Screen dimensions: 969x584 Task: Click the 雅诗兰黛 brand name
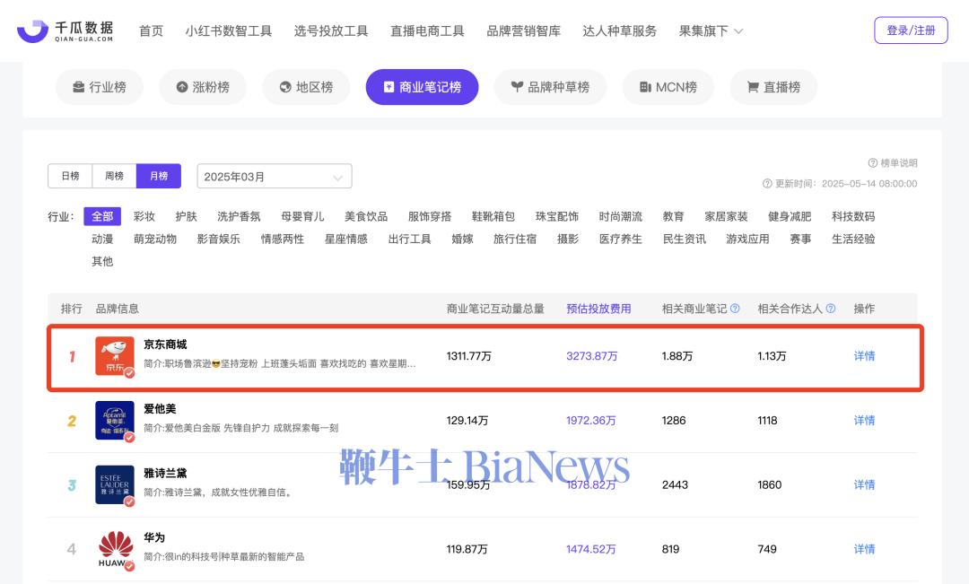coord(166,473)
